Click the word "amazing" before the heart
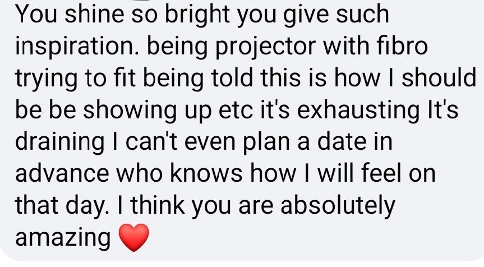 63,238
